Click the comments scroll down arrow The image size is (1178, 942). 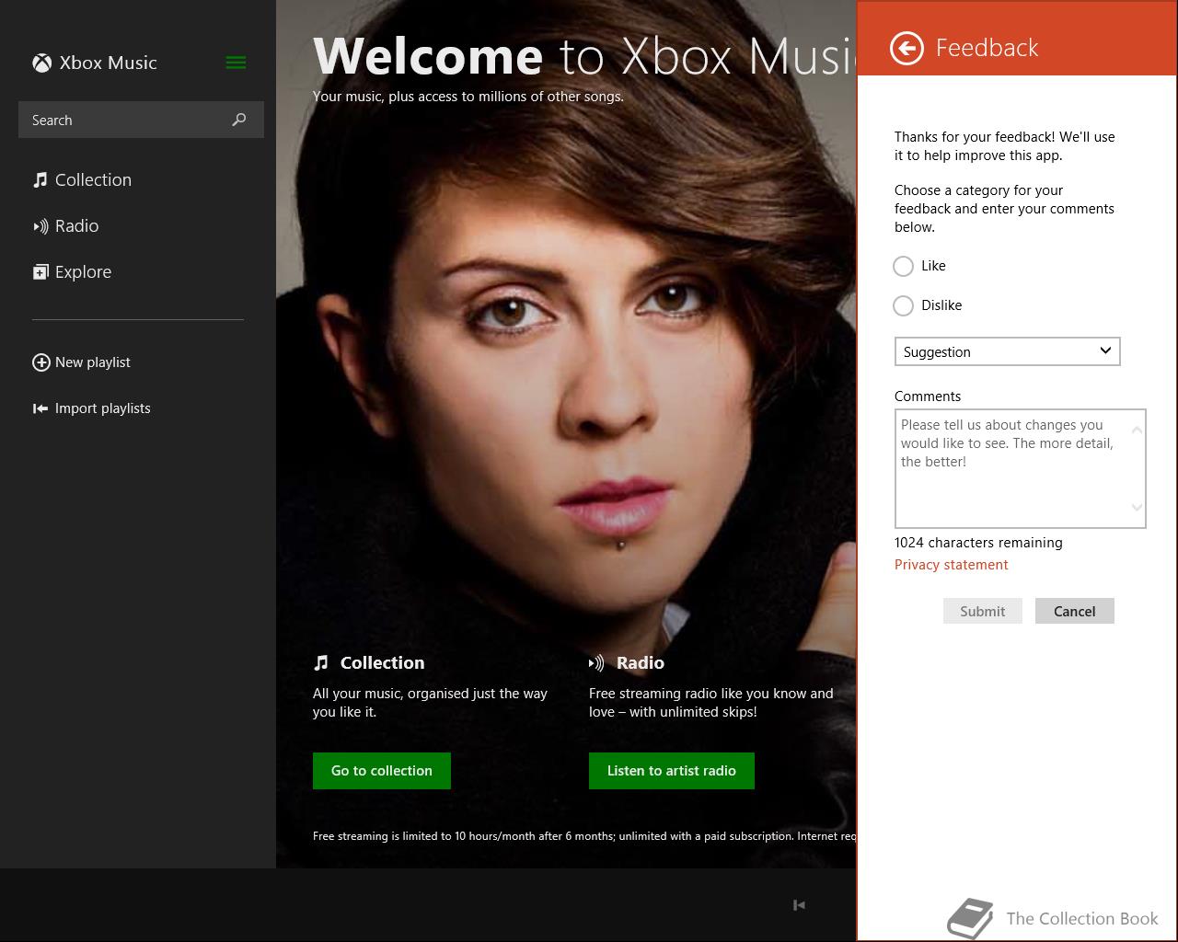coord(1137,507)
